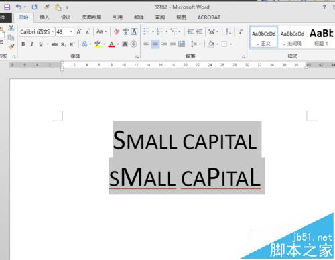Image resolution: width=335 pixels, height=260 pixels.
Task: Open the 审阅 (Review) tab
Action: [x=160, y=17]
